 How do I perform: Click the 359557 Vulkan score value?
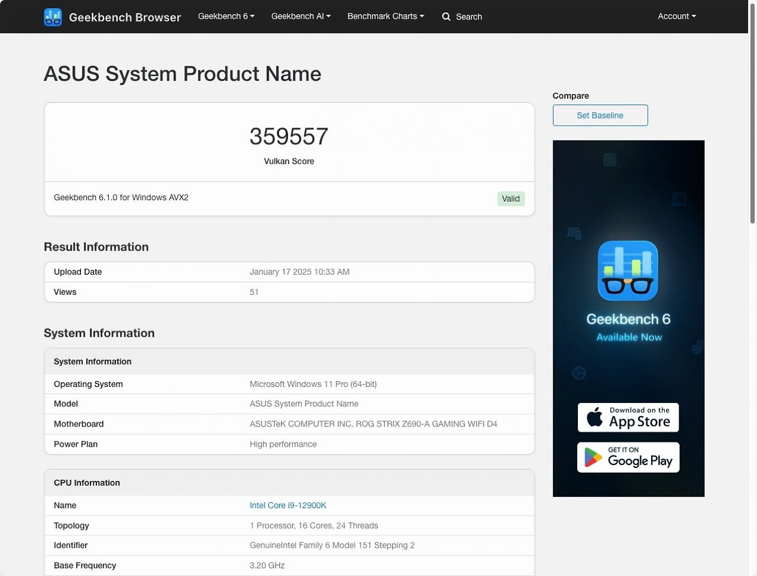[289, 136]
